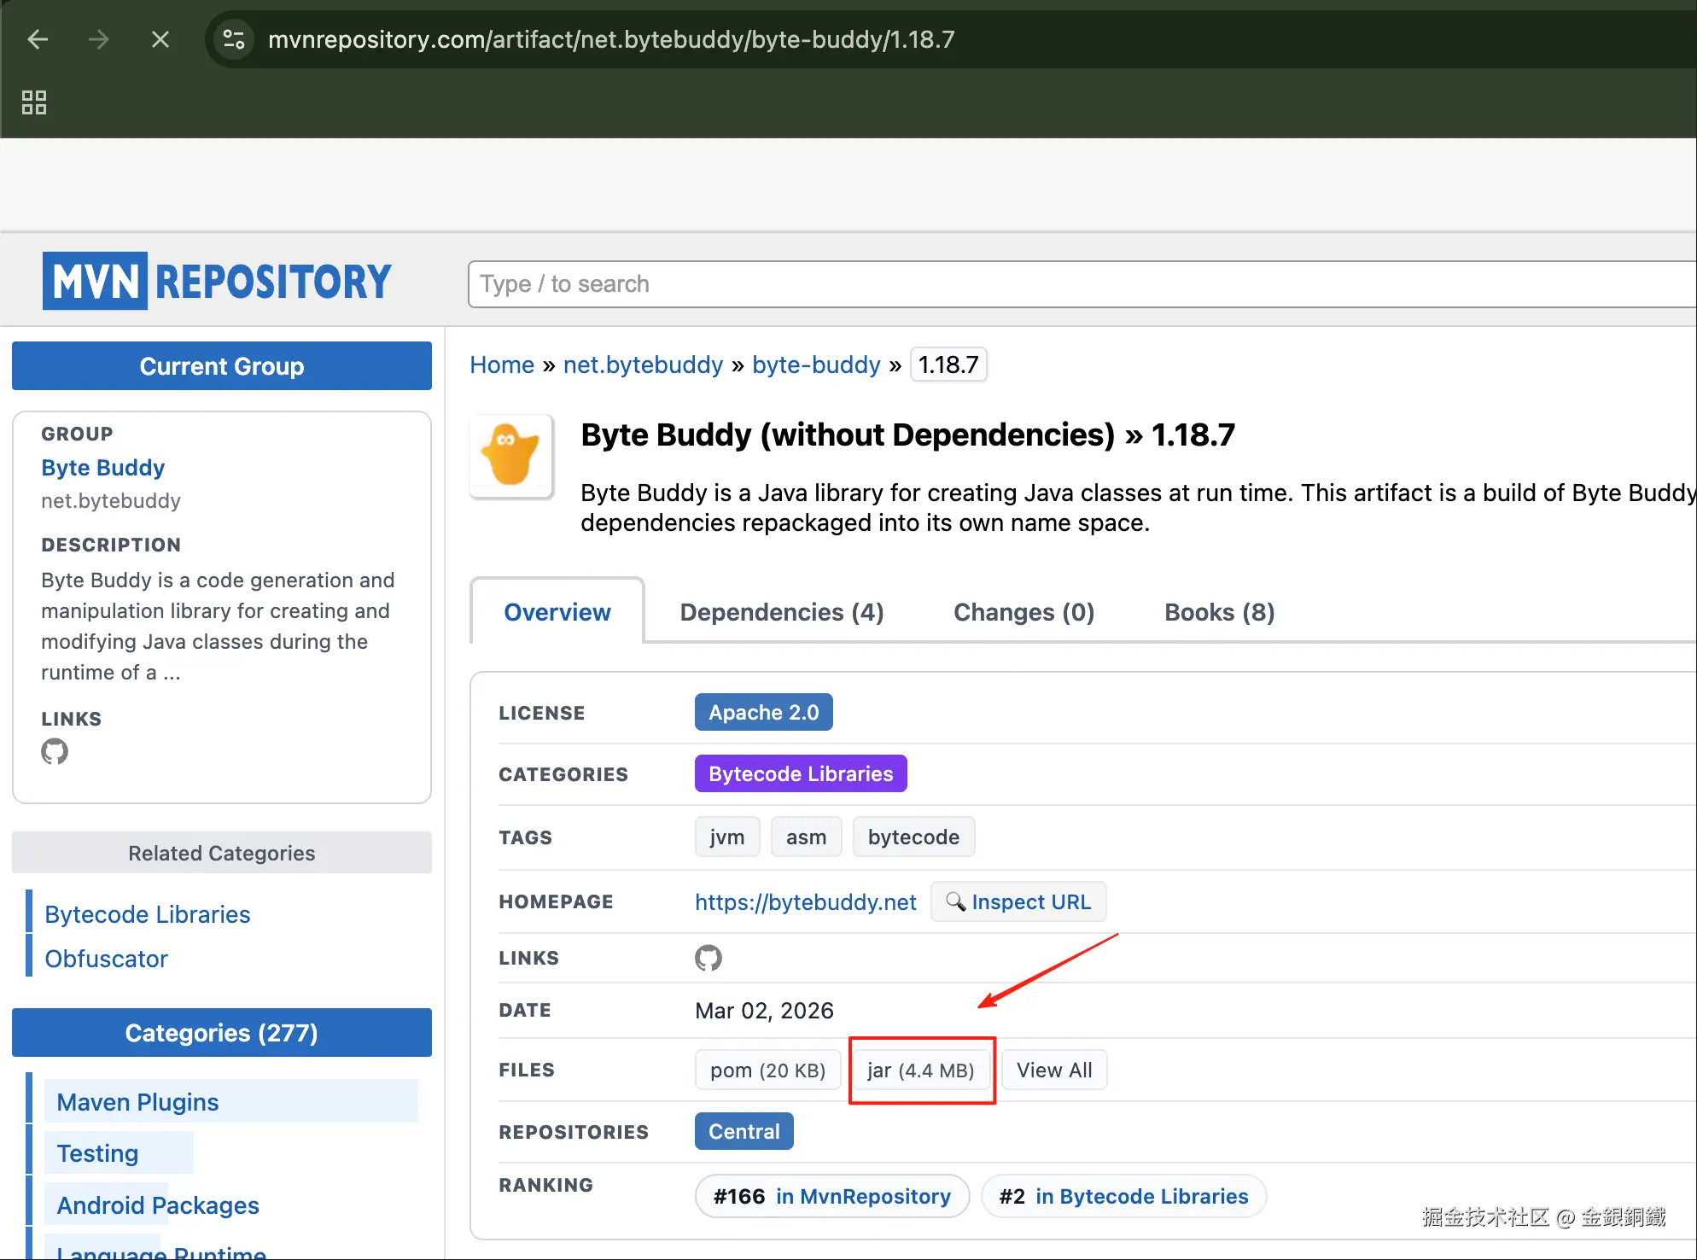Screen dimensions: 1697x1260
Task: Click the pom (20 KB) file button
Action: tap(767, 1070)
